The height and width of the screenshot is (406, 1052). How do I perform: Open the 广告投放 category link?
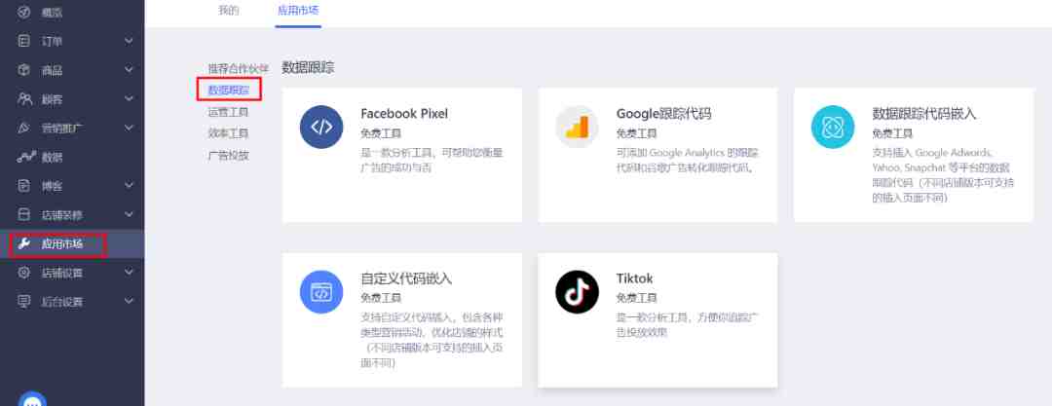tap(228, 155)
